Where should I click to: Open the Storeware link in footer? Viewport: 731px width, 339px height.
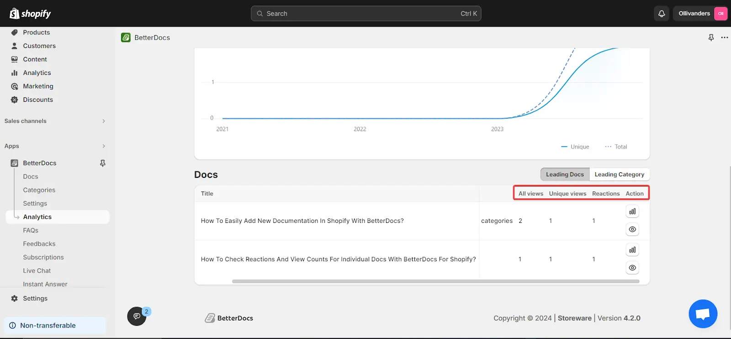click(575, 318)
